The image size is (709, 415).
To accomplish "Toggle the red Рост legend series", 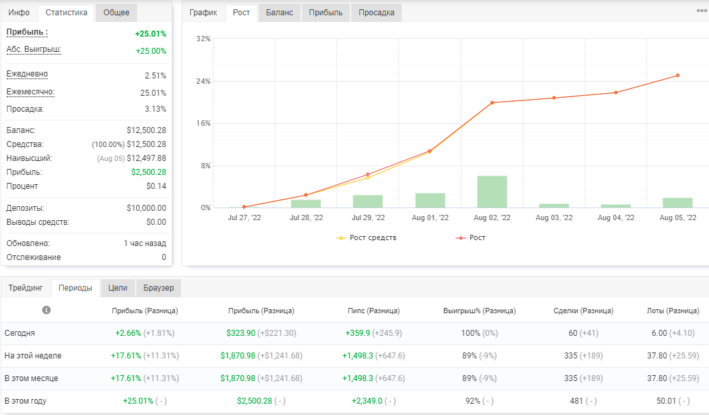I will [x=471, y=238].
